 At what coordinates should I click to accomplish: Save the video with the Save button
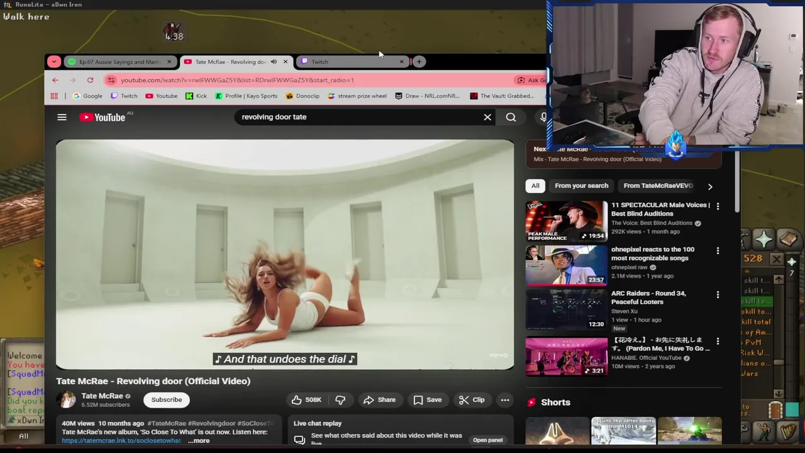click(428, 400)
